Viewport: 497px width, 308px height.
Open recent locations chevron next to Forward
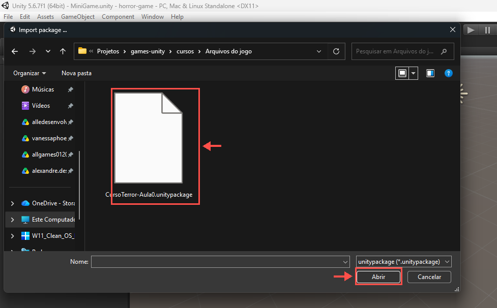pos(48,51)
